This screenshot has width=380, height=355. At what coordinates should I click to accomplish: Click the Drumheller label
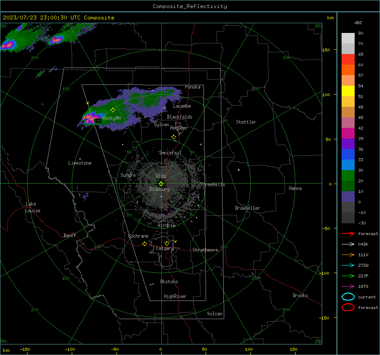tap(247, 208)
